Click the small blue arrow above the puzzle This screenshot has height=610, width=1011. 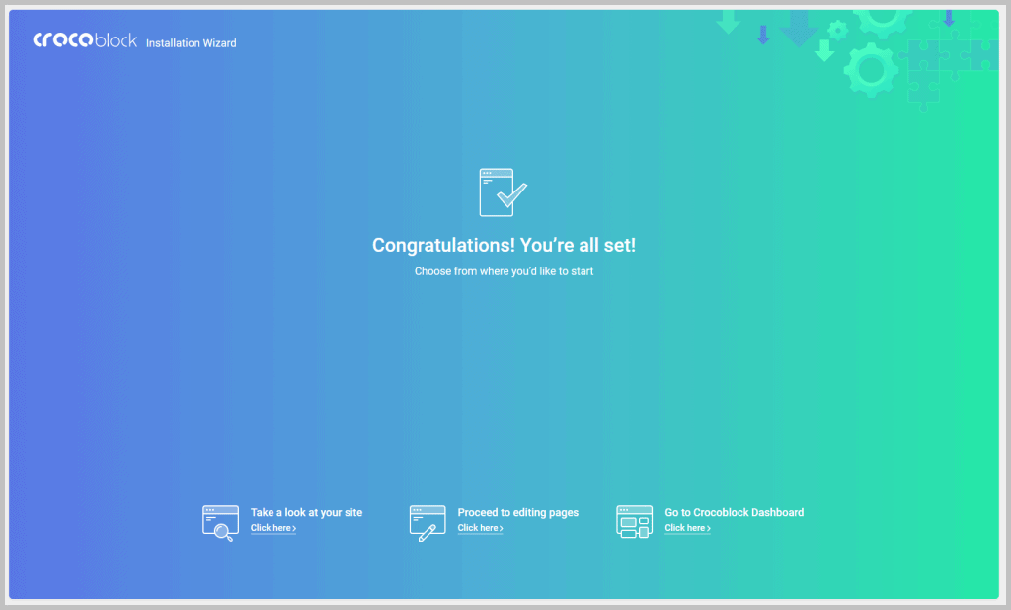tap(949, 18)
